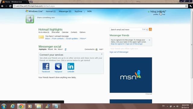The width and height of the screenshot is (193, 109).
Task: Open a new browser tab
Action: [31, 2]
